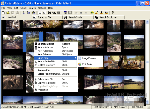Click the eye icon with horizontal arrows

pyautogui.click(x=106, y=13)
